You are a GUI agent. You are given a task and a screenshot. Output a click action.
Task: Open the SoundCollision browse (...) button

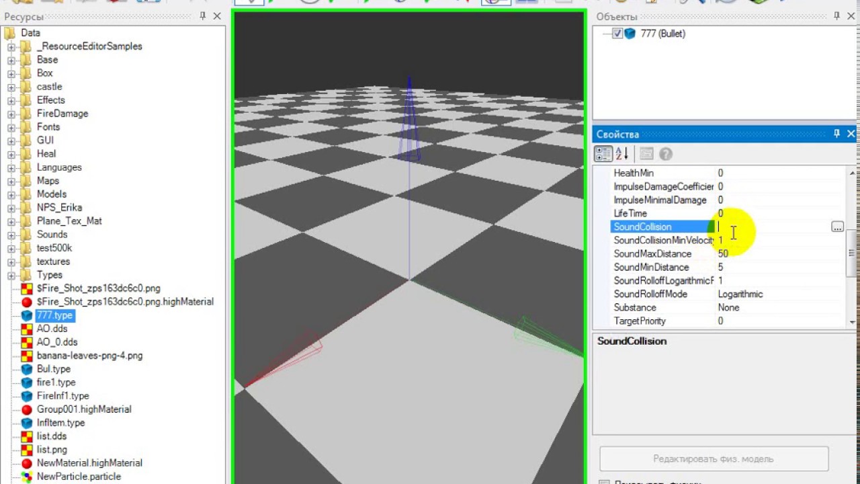tap(837, 227)
